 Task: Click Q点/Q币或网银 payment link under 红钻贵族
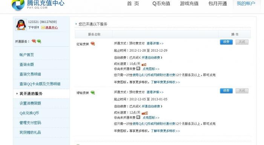pos(154,75)
